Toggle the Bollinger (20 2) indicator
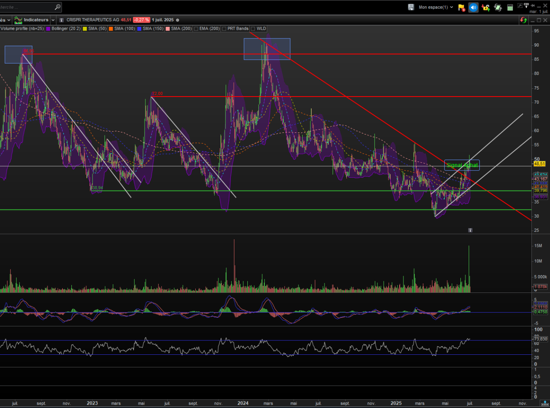This screenshot has height=408, width=550. [x=63, y=29]
